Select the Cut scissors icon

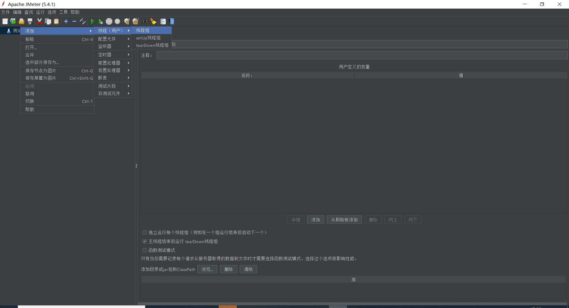39,21
